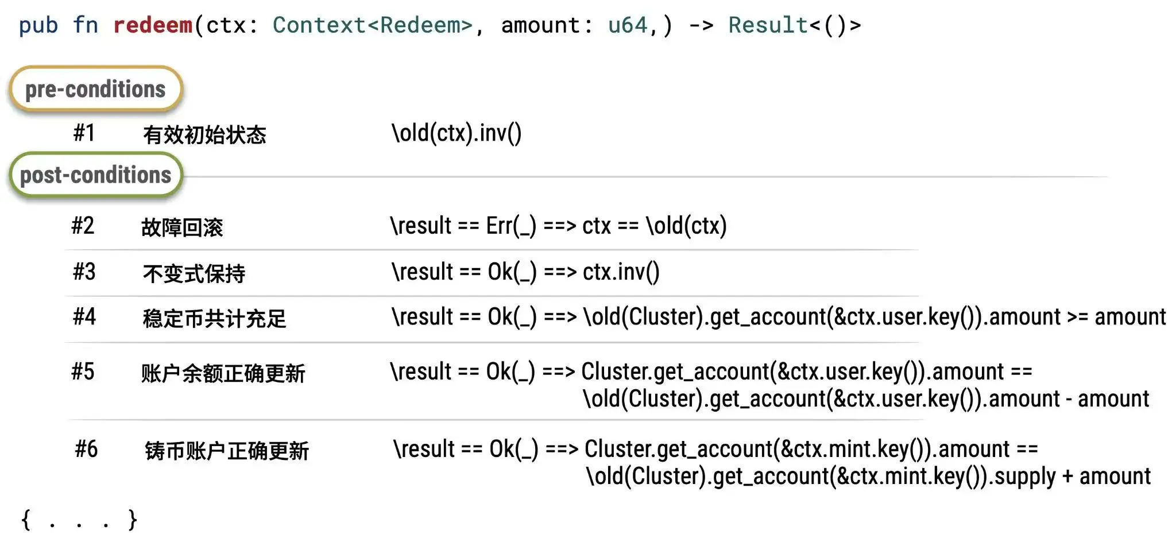The height and width of the screenshot is (542, 1176).
Task: Click the Err(_) rollback formula
Action: coord(558,226)
